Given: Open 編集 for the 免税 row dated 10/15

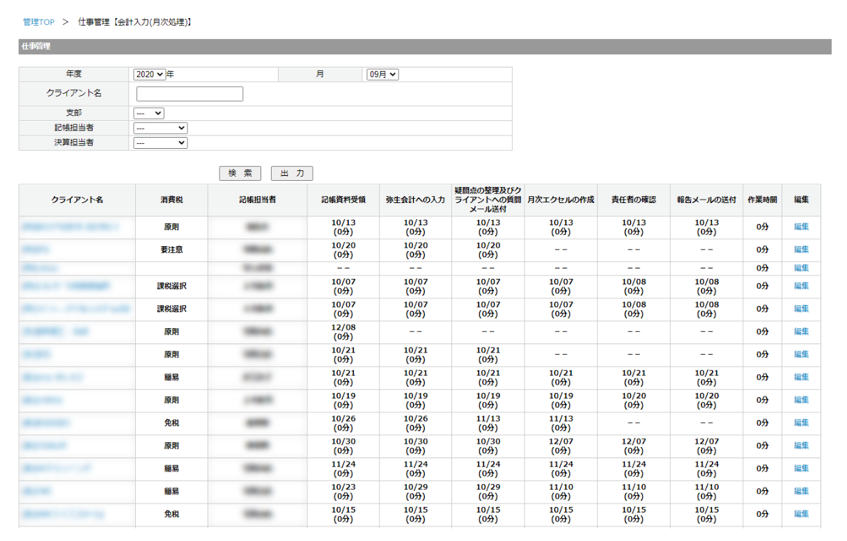Looking at the screenshot, I should [801, 514].
